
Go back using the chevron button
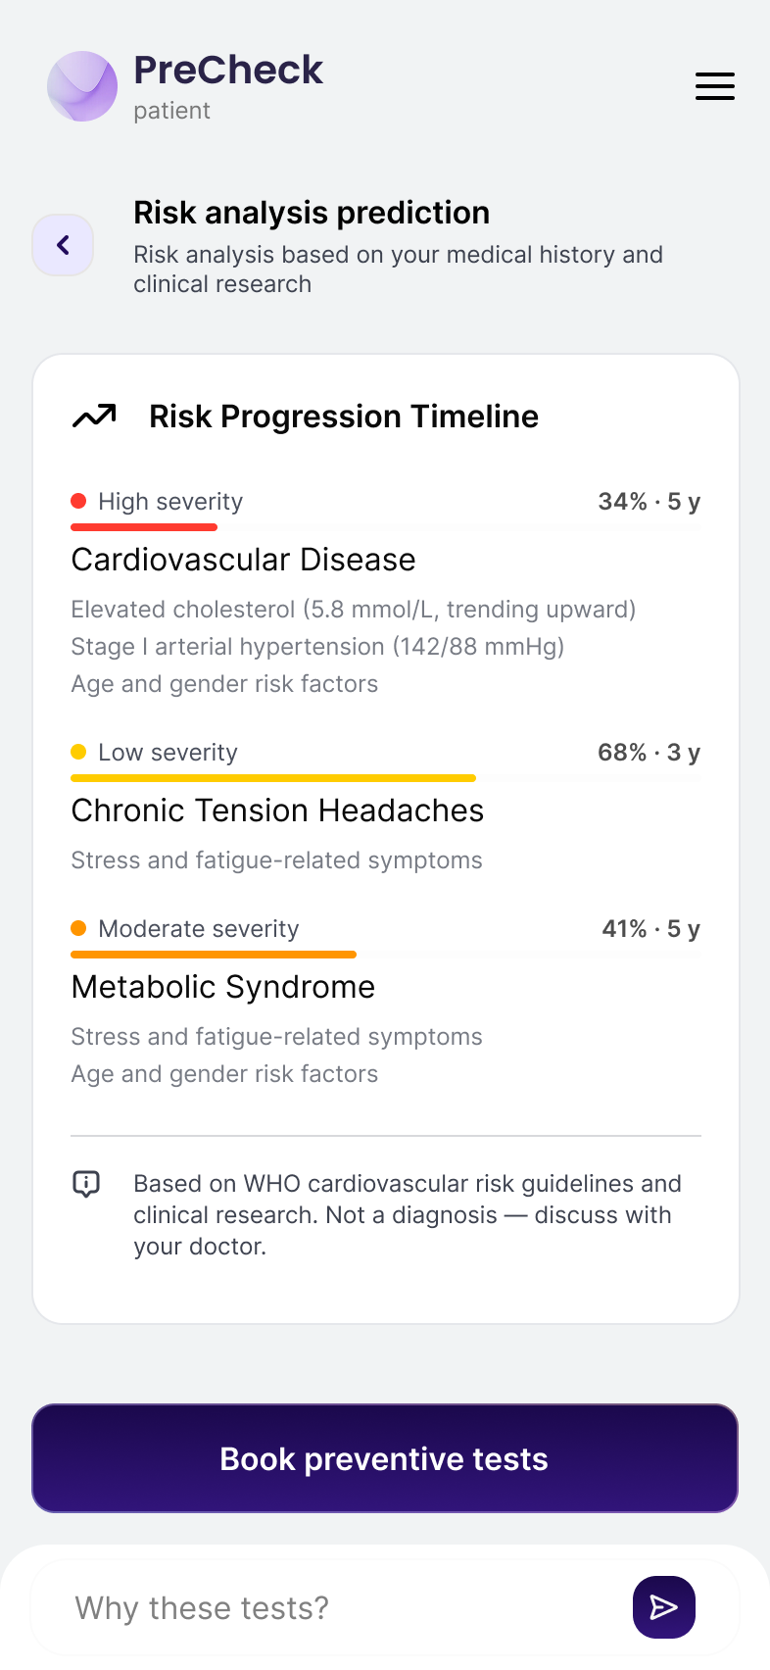point(63,245)
